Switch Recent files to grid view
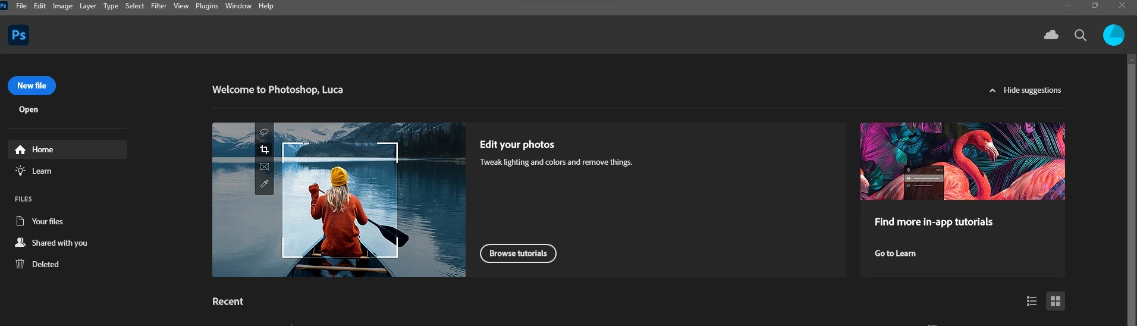This screenshot has width=1137, height=326. [x=1056, y=301]
